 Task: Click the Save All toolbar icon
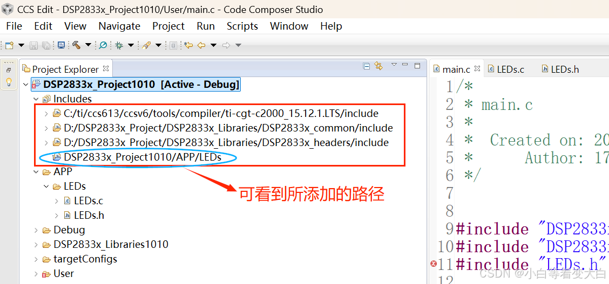tap(46, 45)
